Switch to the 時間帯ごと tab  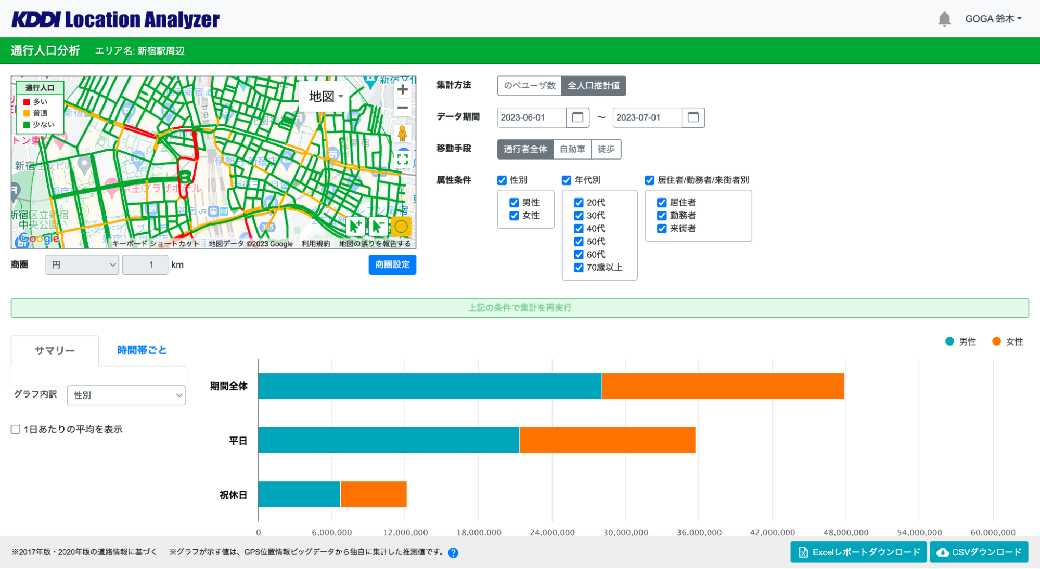(142, 350)
